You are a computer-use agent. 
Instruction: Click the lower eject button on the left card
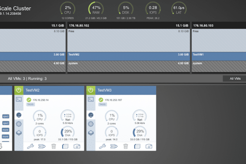pos(5,123)
